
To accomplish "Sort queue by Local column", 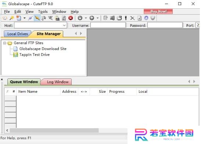I will point(143,92).
